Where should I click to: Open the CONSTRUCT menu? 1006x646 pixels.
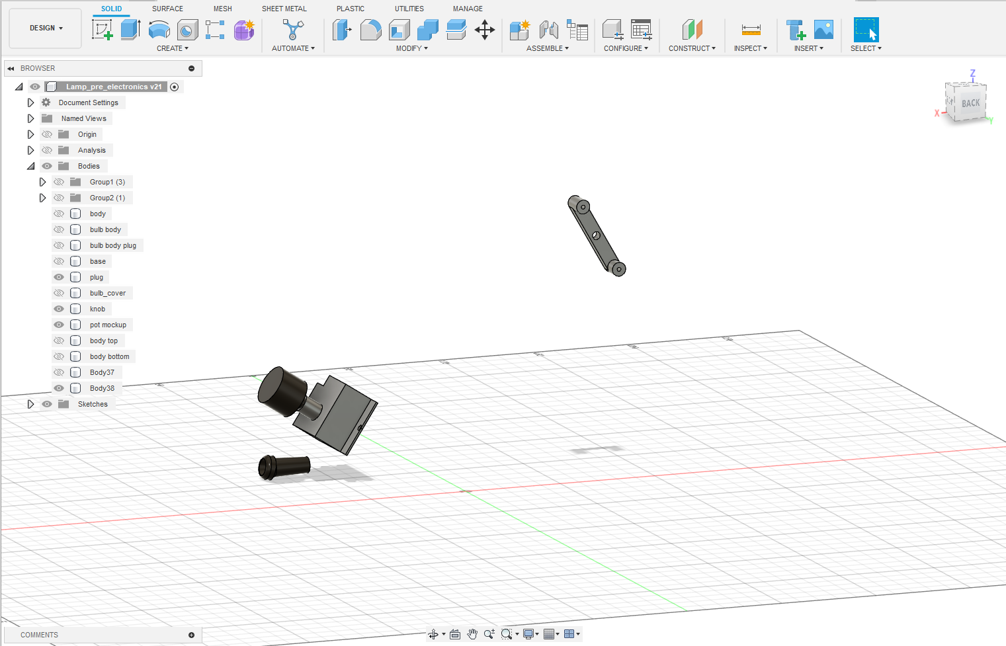(x=692, y=48)
